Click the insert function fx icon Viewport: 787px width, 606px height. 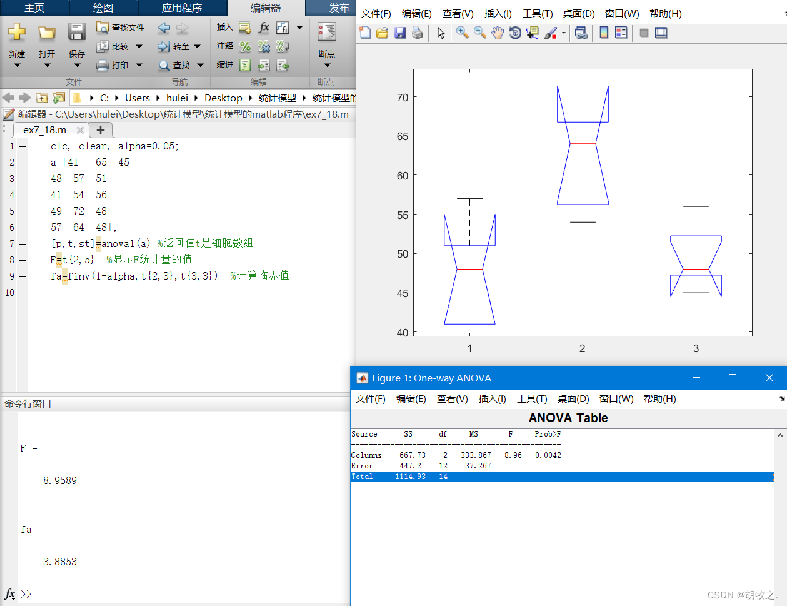coord(264,28)
